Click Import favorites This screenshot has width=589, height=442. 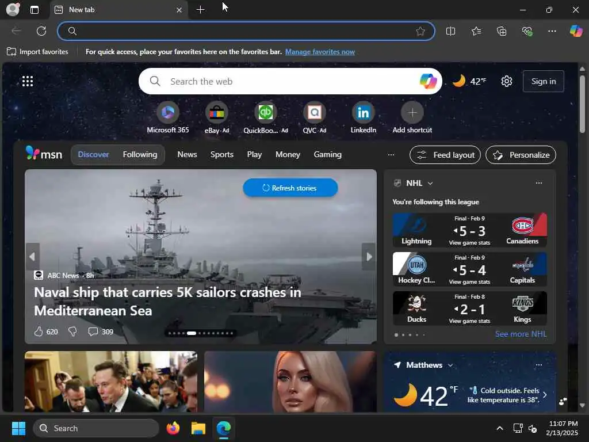point(37,51)
